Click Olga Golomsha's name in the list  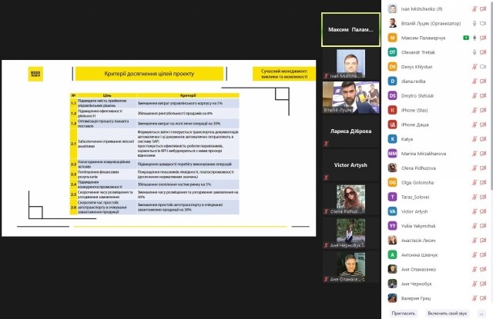point(418,182)
